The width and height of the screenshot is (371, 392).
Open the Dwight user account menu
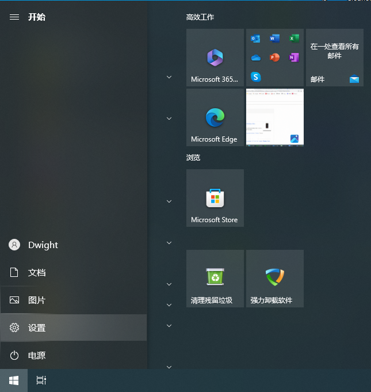click(74, 245)
